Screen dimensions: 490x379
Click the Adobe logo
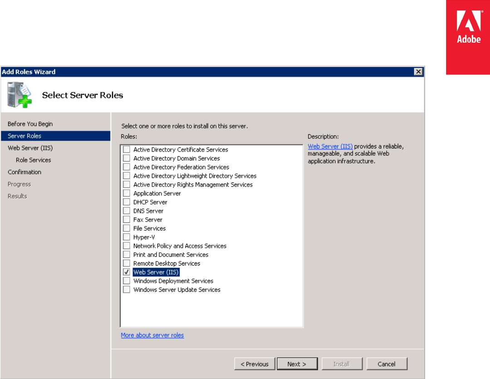coord(468,37)
